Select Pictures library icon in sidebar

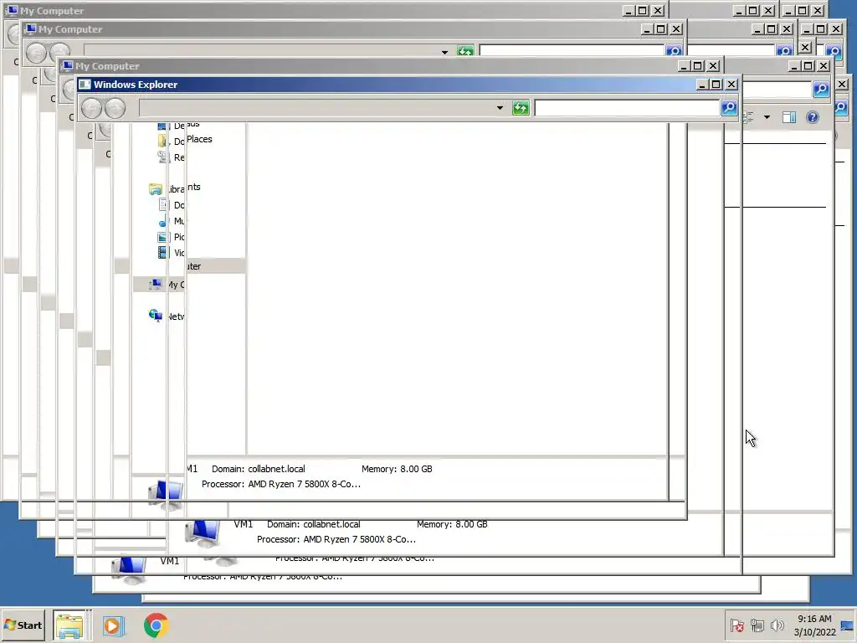click(x=162, y=237)
